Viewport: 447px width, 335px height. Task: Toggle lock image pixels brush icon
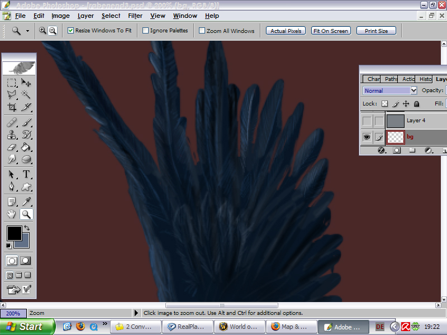396,104
